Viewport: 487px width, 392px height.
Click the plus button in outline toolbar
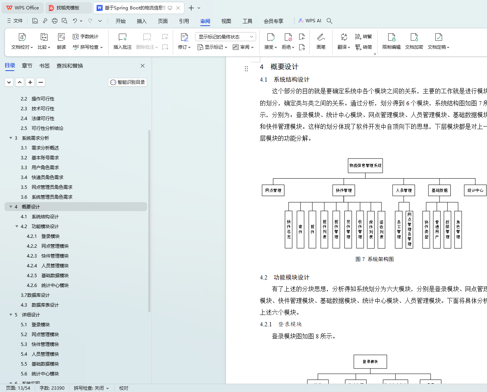tap(31, 82)
